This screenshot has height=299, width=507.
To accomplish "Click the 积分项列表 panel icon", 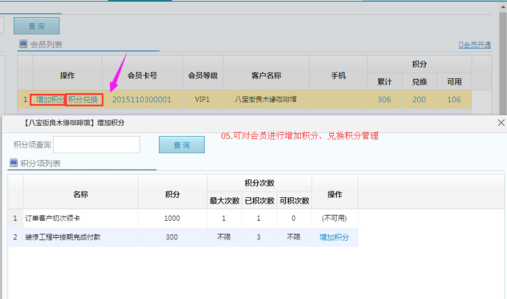I will coord(14,163).
